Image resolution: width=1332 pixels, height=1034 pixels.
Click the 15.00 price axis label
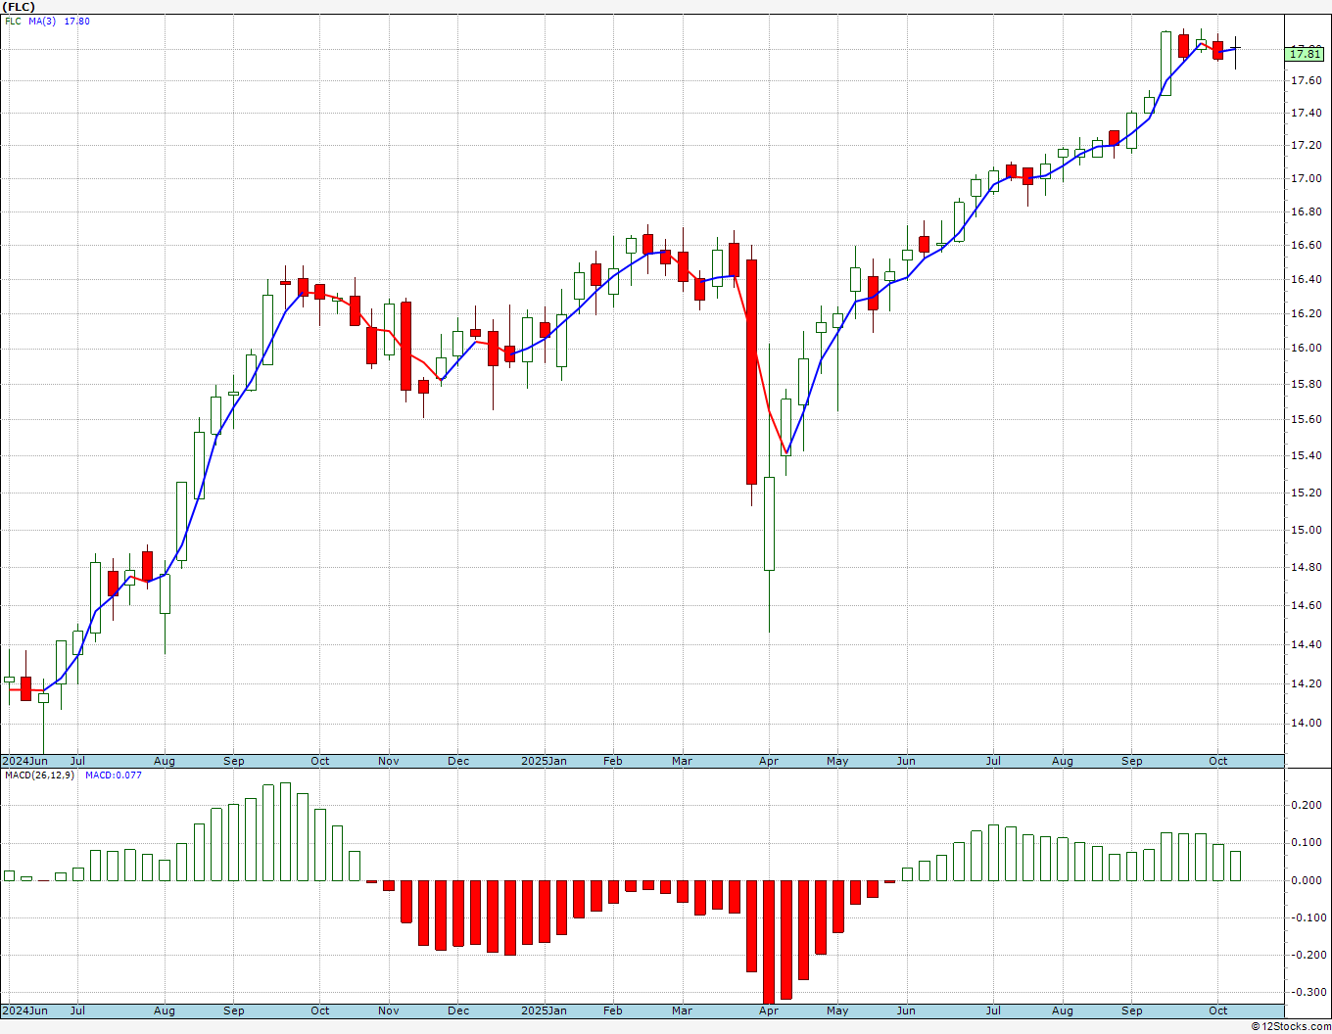1306,531
